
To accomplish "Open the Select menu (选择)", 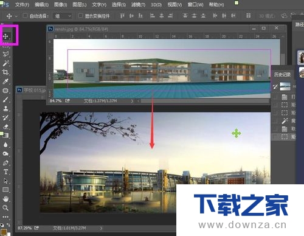I will pyautogui.click(x=119, y=4).
